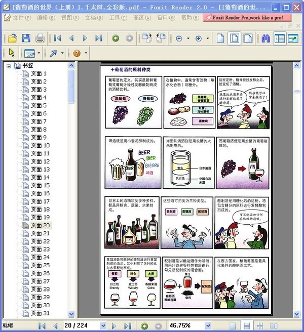
Task: Go to last page using top toolbar
Action: [x=99, y=38]
